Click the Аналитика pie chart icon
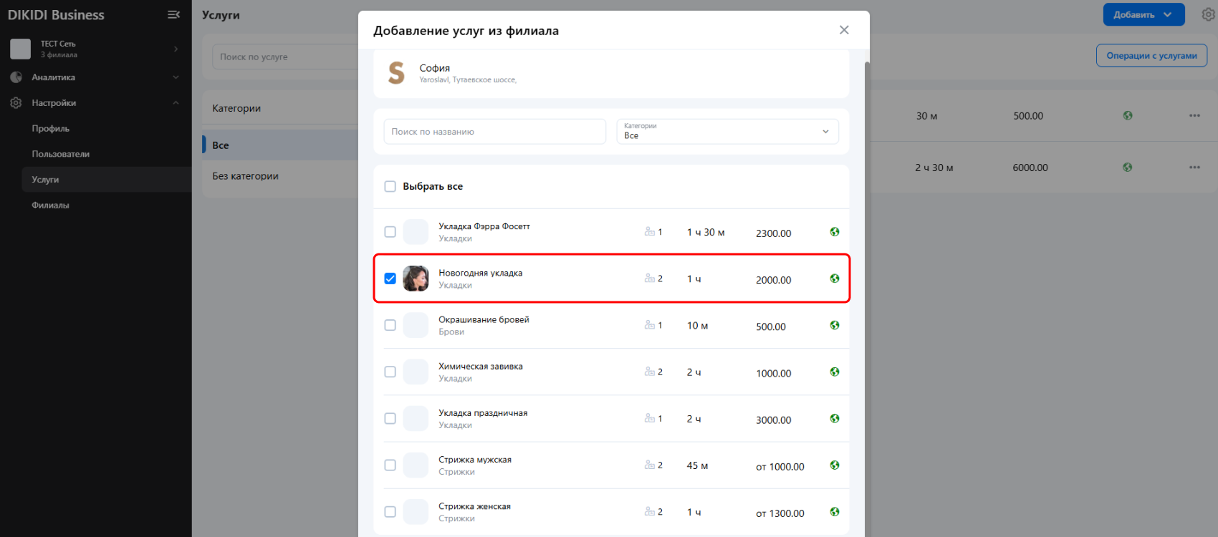Image resolution: width=1218 pixels, height=537 pixels. pyautogui.click(x=16, y=77)
